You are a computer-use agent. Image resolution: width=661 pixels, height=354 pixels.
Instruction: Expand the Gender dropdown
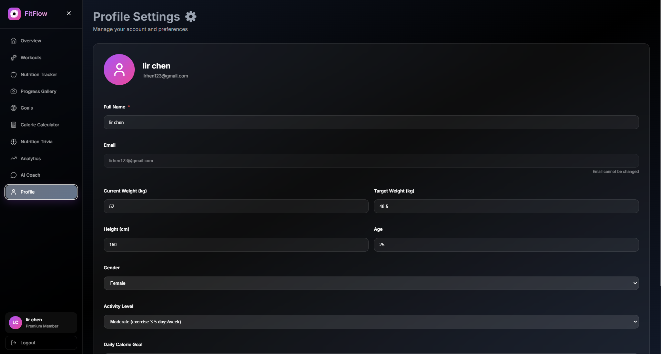point(371,283)
